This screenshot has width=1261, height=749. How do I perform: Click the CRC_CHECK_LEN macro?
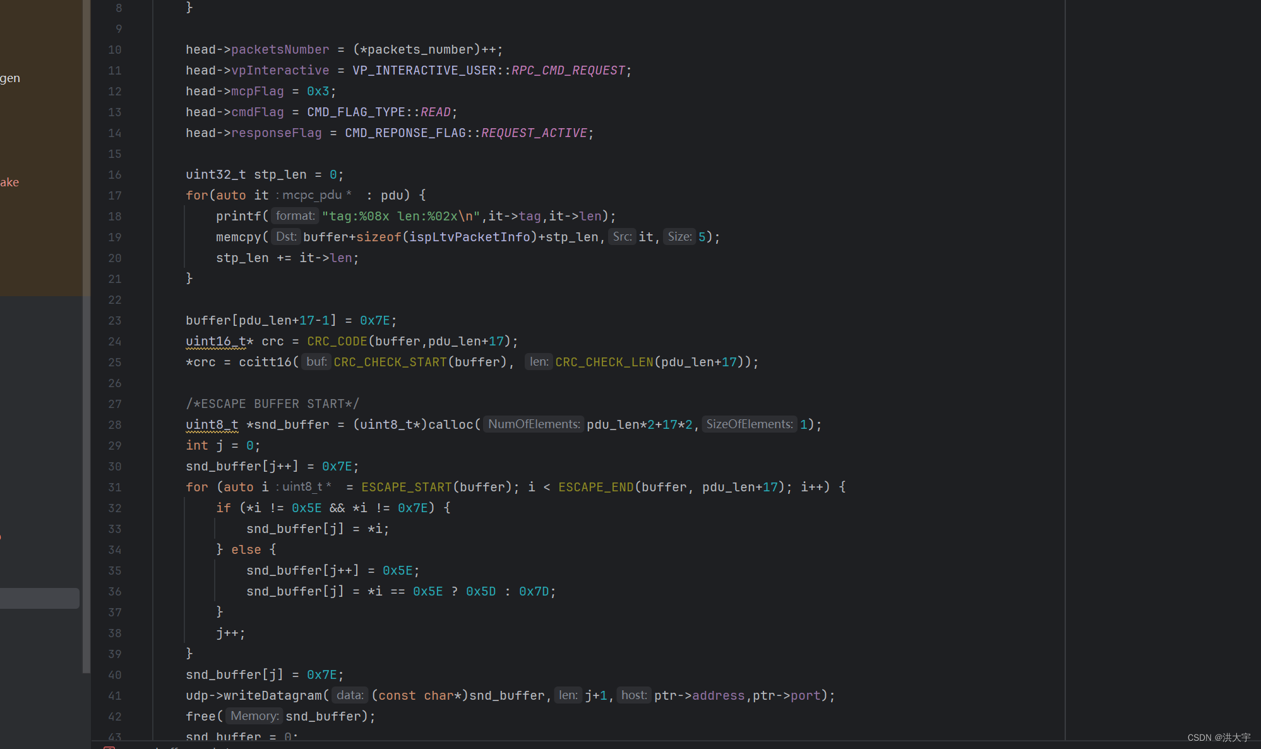[604, 363]
